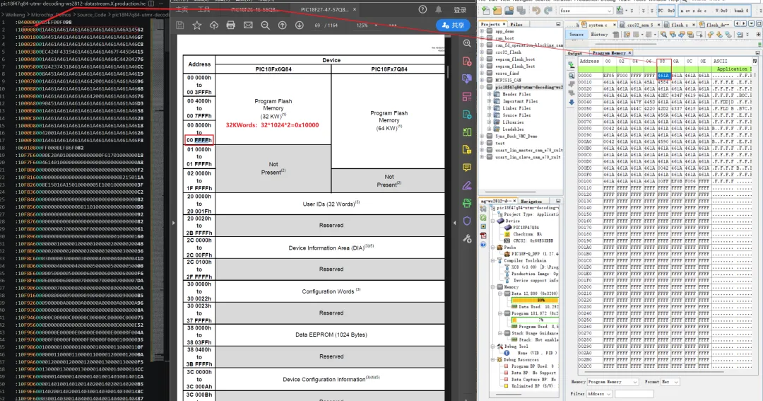Click the Data memory 80% usage bar
Screen dimensions: 763x401
(534, 300)
